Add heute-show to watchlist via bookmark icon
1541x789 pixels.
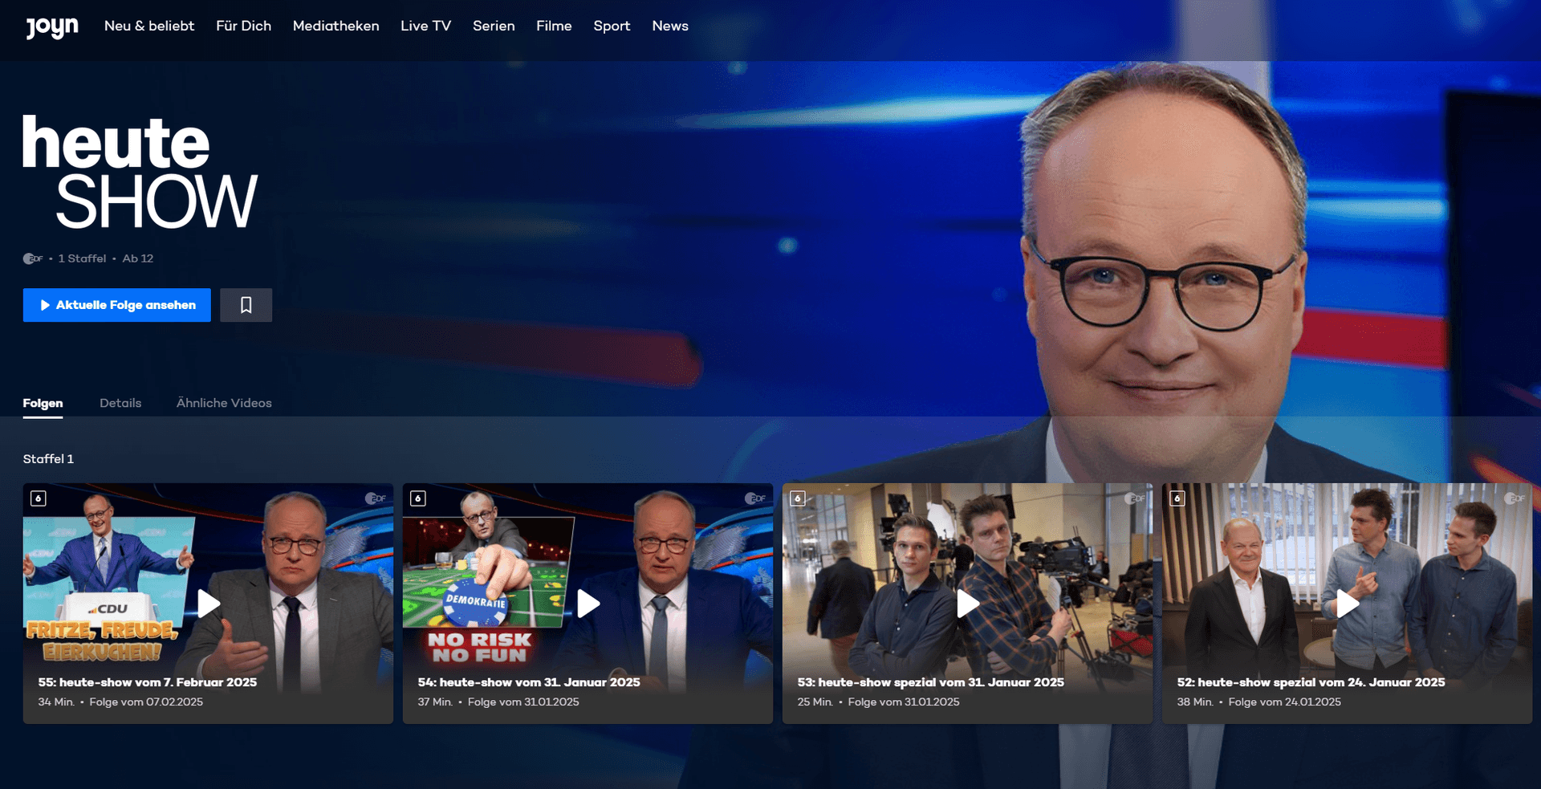[x=246, y=305]
